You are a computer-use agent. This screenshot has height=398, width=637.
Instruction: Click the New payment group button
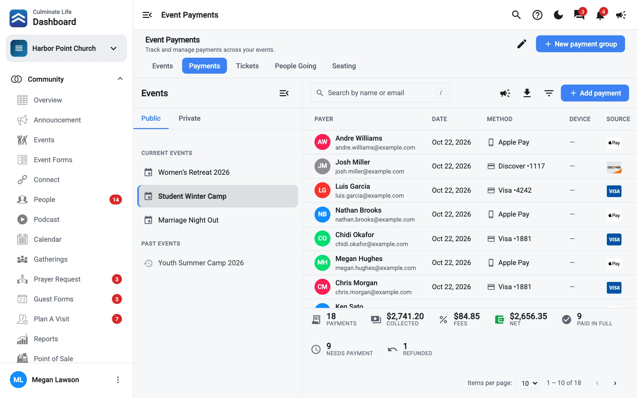580,44
